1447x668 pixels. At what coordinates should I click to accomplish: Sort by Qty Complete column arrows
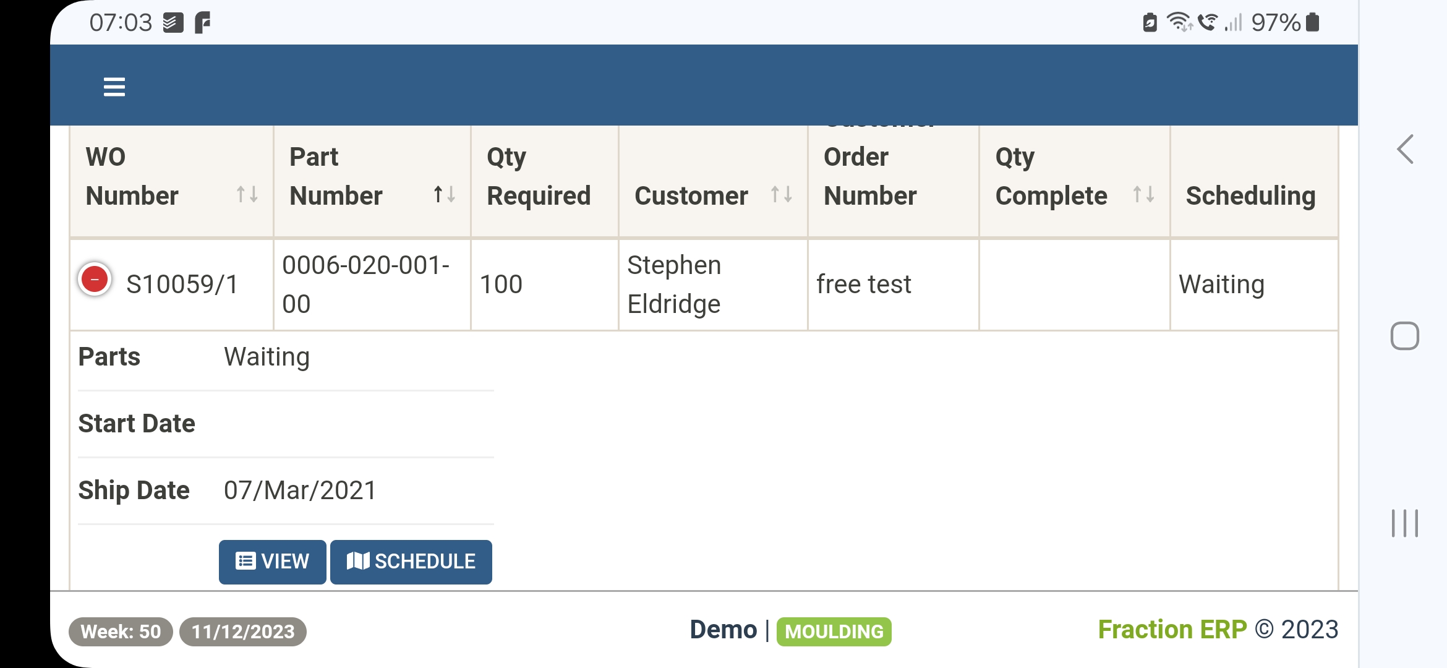tap(1143, 195)
